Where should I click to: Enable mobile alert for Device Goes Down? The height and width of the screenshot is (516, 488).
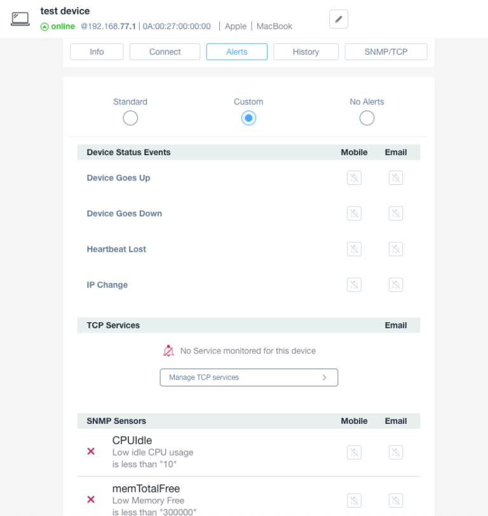tap(354, 214)
